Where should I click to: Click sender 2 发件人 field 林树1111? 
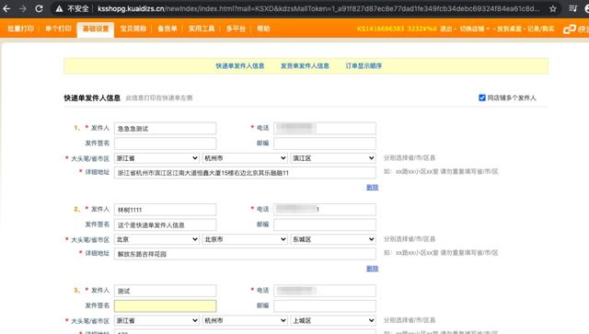pos(166,210)
